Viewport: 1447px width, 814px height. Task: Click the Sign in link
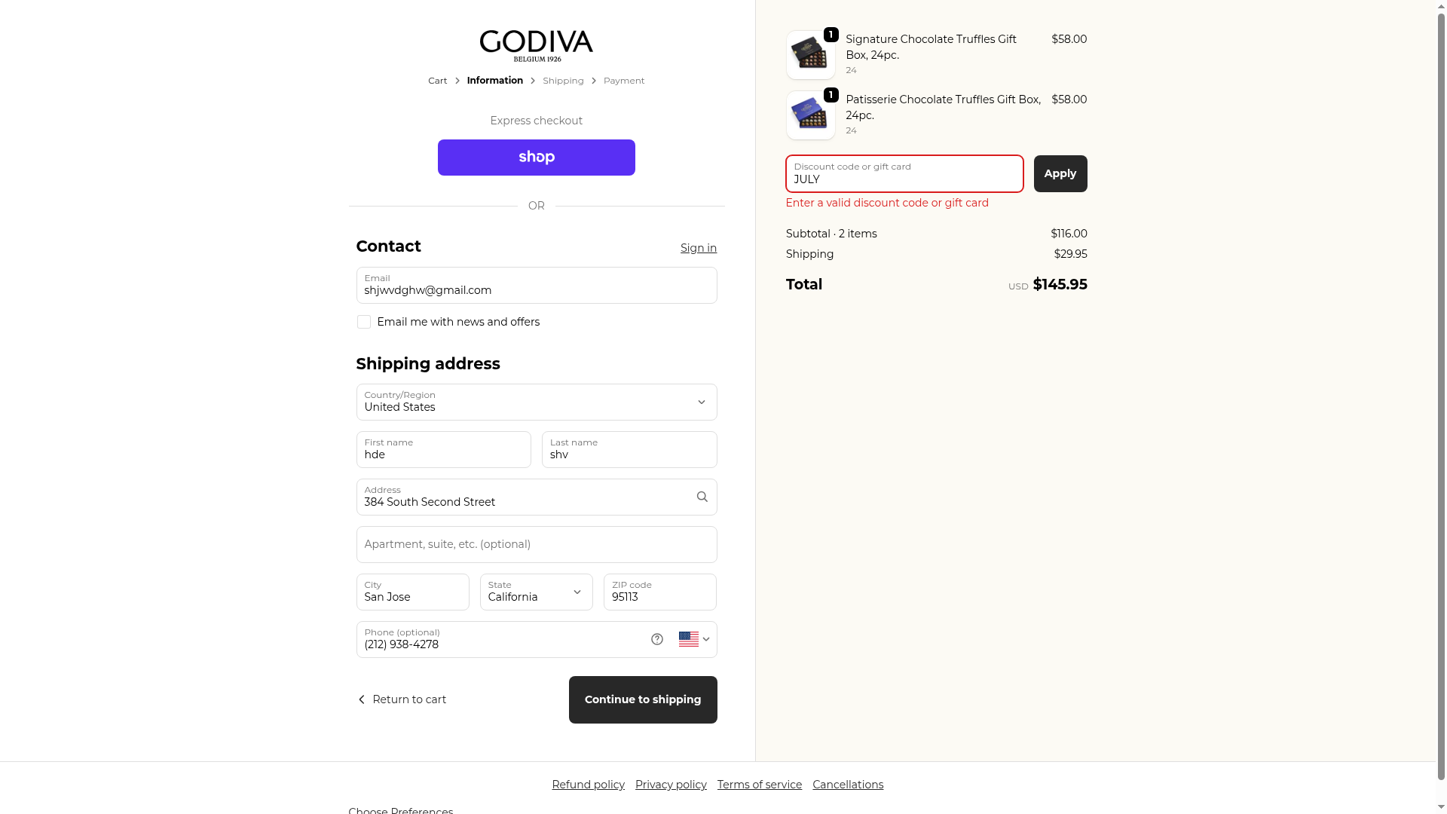click(698, 248)
